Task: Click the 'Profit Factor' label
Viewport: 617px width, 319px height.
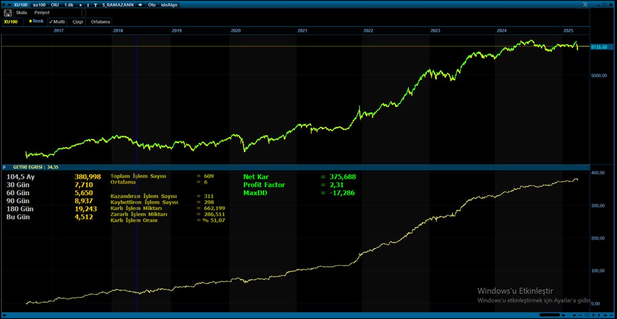Action: [x=264, y=185]
